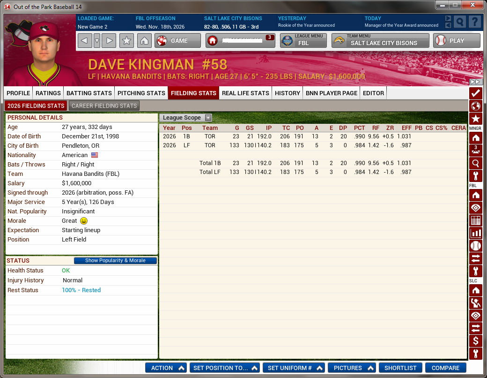This screenshot has width=487, height=378.
Task: Switch to the BATTING STATS tab
Action: 89,93
